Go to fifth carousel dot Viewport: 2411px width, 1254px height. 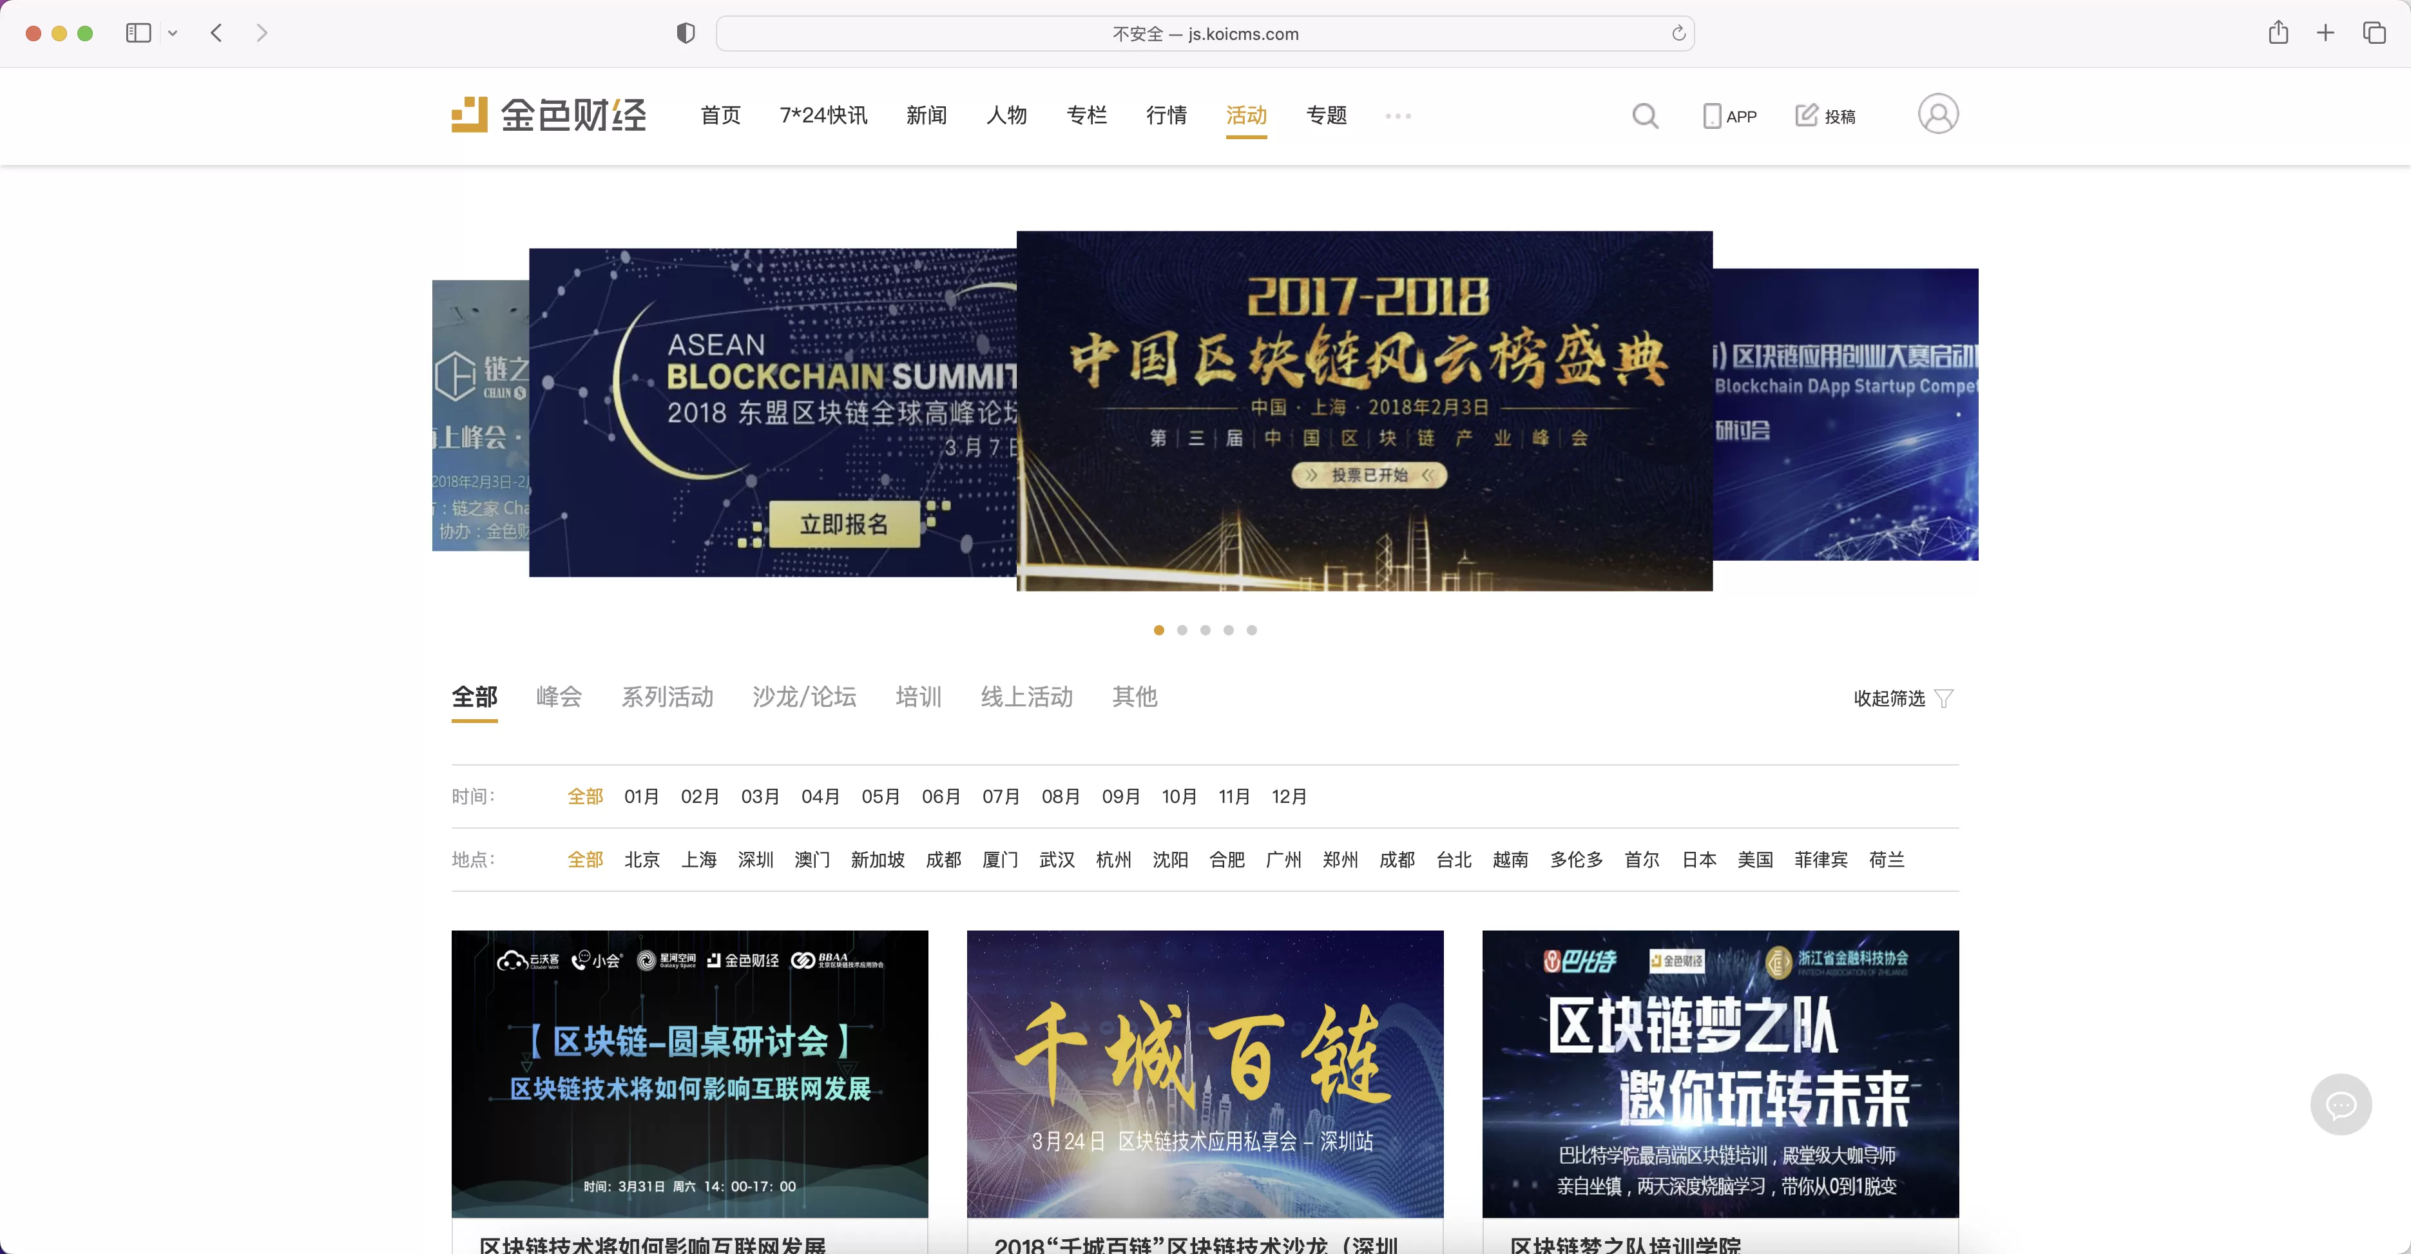point(1251,631)
